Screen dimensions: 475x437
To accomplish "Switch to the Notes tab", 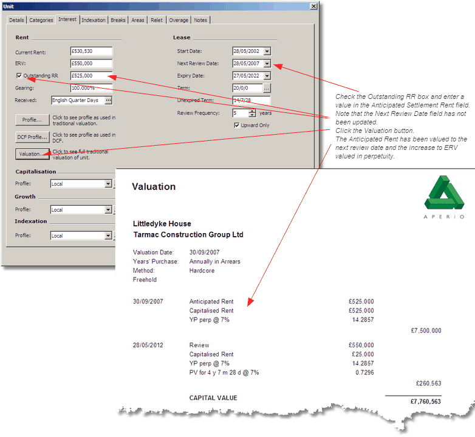I will [200, 20].
